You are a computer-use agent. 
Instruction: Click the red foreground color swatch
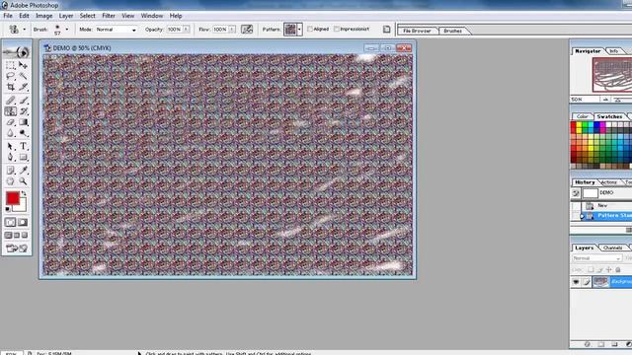12,197
